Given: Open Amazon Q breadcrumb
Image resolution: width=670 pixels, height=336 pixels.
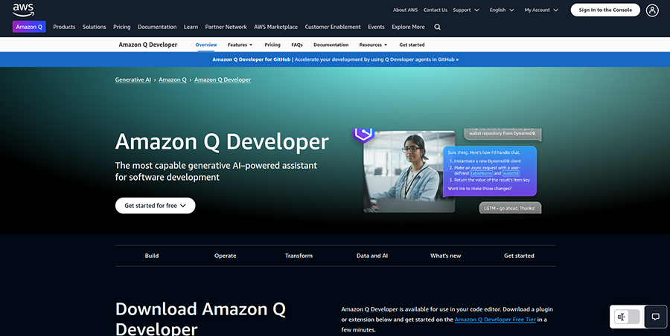Looking at the screenshot, I should (x=173, y=80).
